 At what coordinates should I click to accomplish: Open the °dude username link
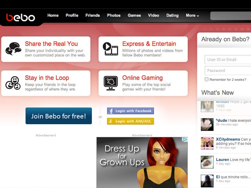pos(221,120)
